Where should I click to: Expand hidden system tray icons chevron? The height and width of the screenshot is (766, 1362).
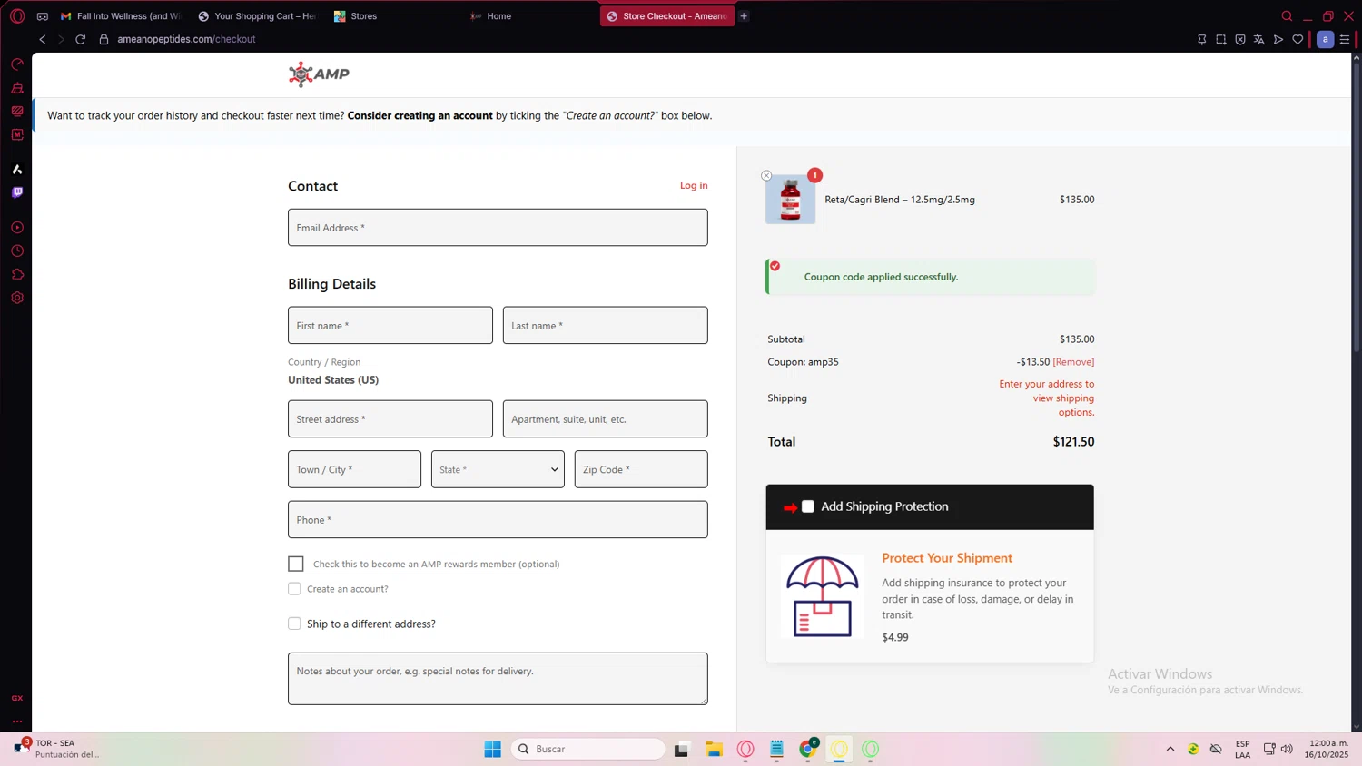(x=1170, y=749)
